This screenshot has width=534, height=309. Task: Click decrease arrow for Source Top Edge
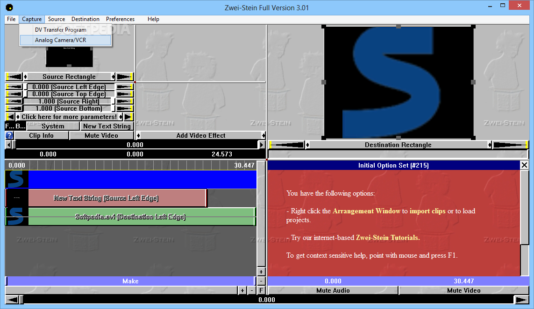pyautogui.click(x=14, y=94)
